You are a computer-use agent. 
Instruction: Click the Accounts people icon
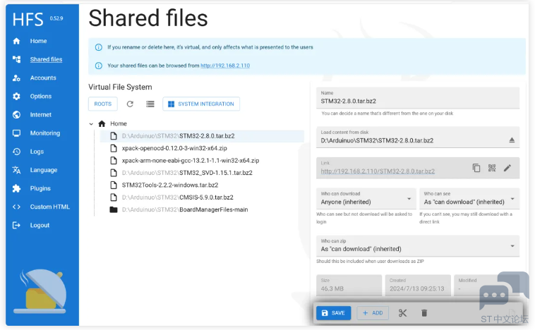[x=16, y=78]
